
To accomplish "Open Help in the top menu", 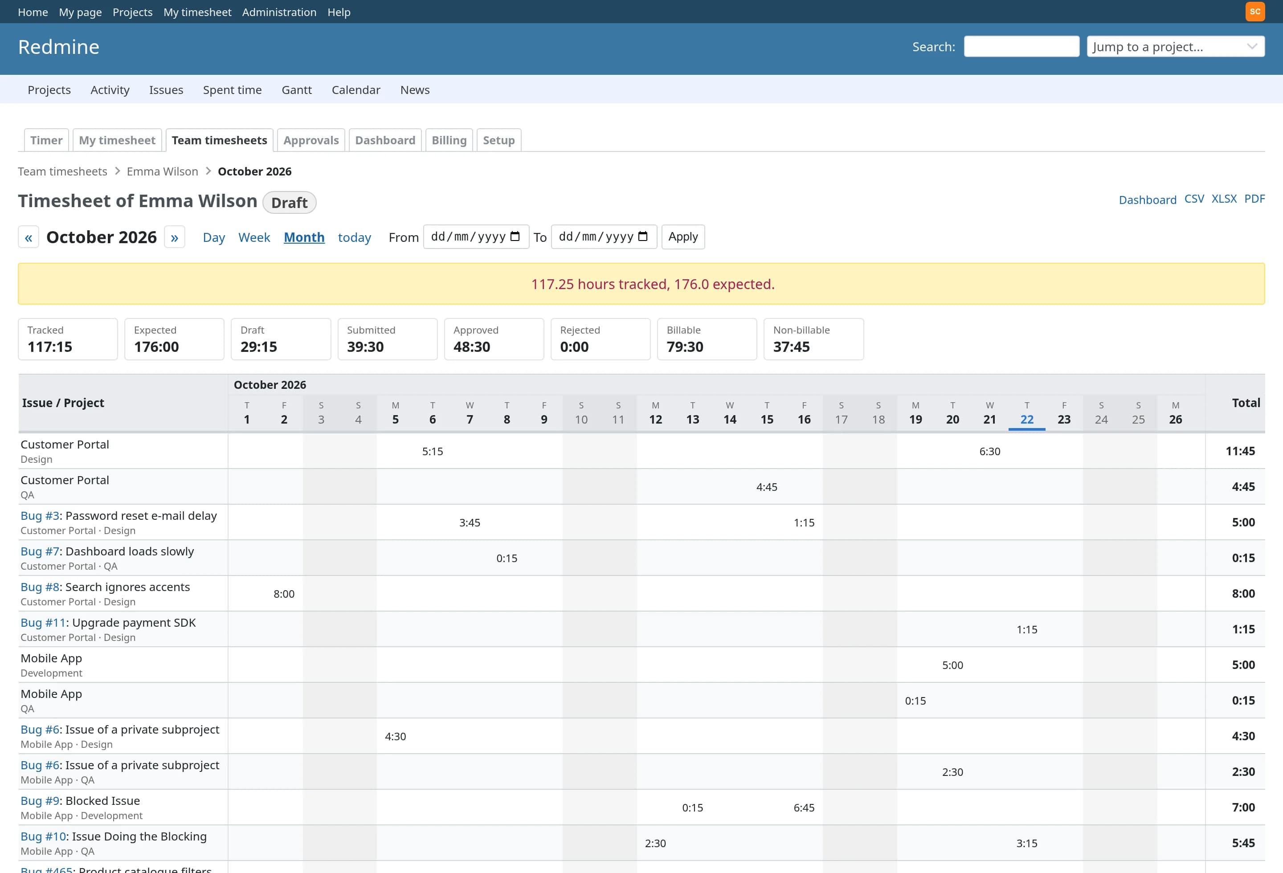I will click(x=339, y=12).
